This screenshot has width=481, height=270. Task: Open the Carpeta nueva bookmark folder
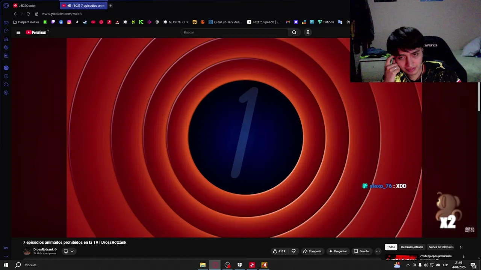click(26, 22)
